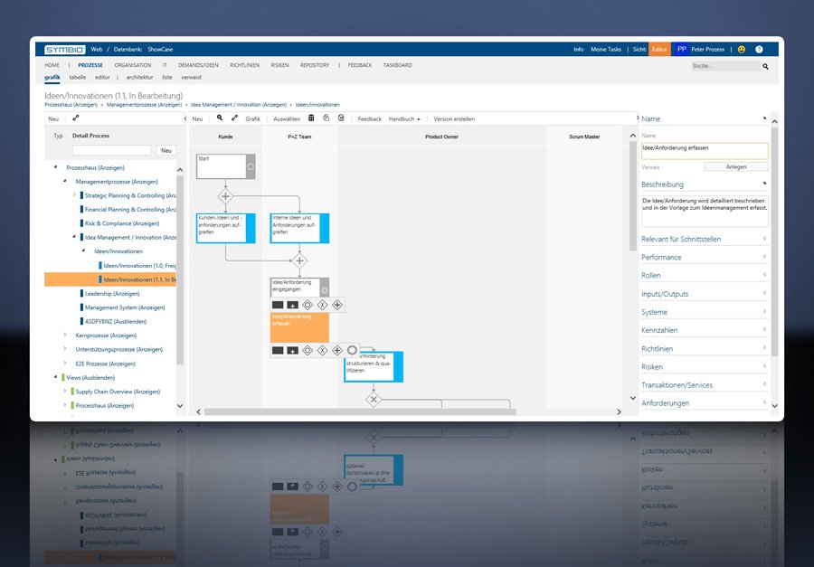Open Idea Management / Innovation breadcrumb link
814x567 pixels.
click(x=239, y=105)
